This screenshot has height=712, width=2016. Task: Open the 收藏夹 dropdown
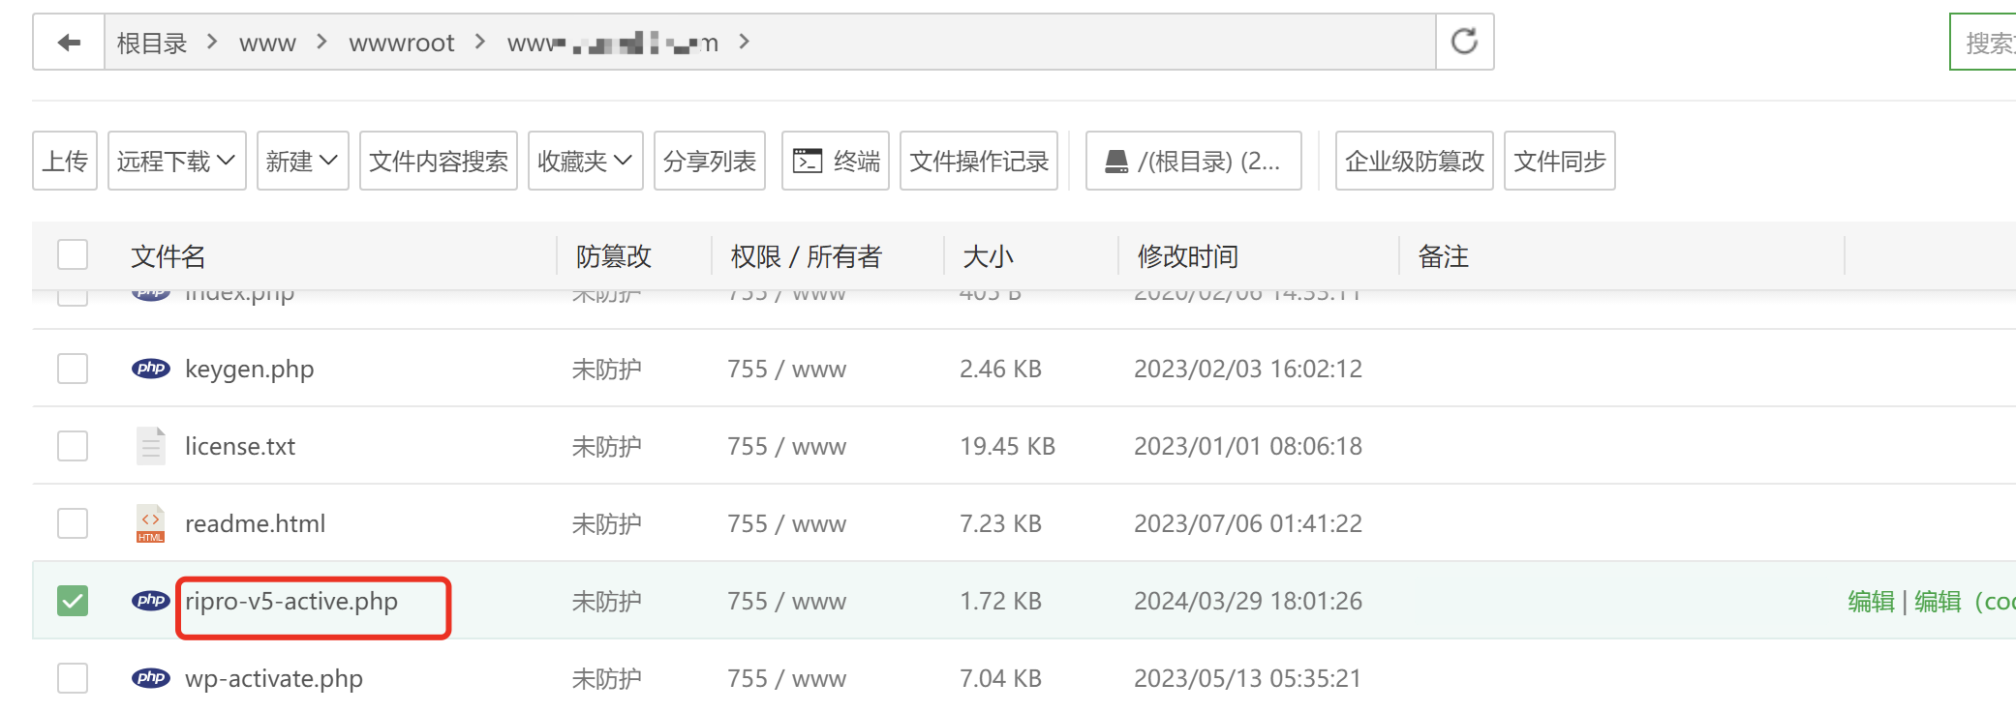coord(585,161)
